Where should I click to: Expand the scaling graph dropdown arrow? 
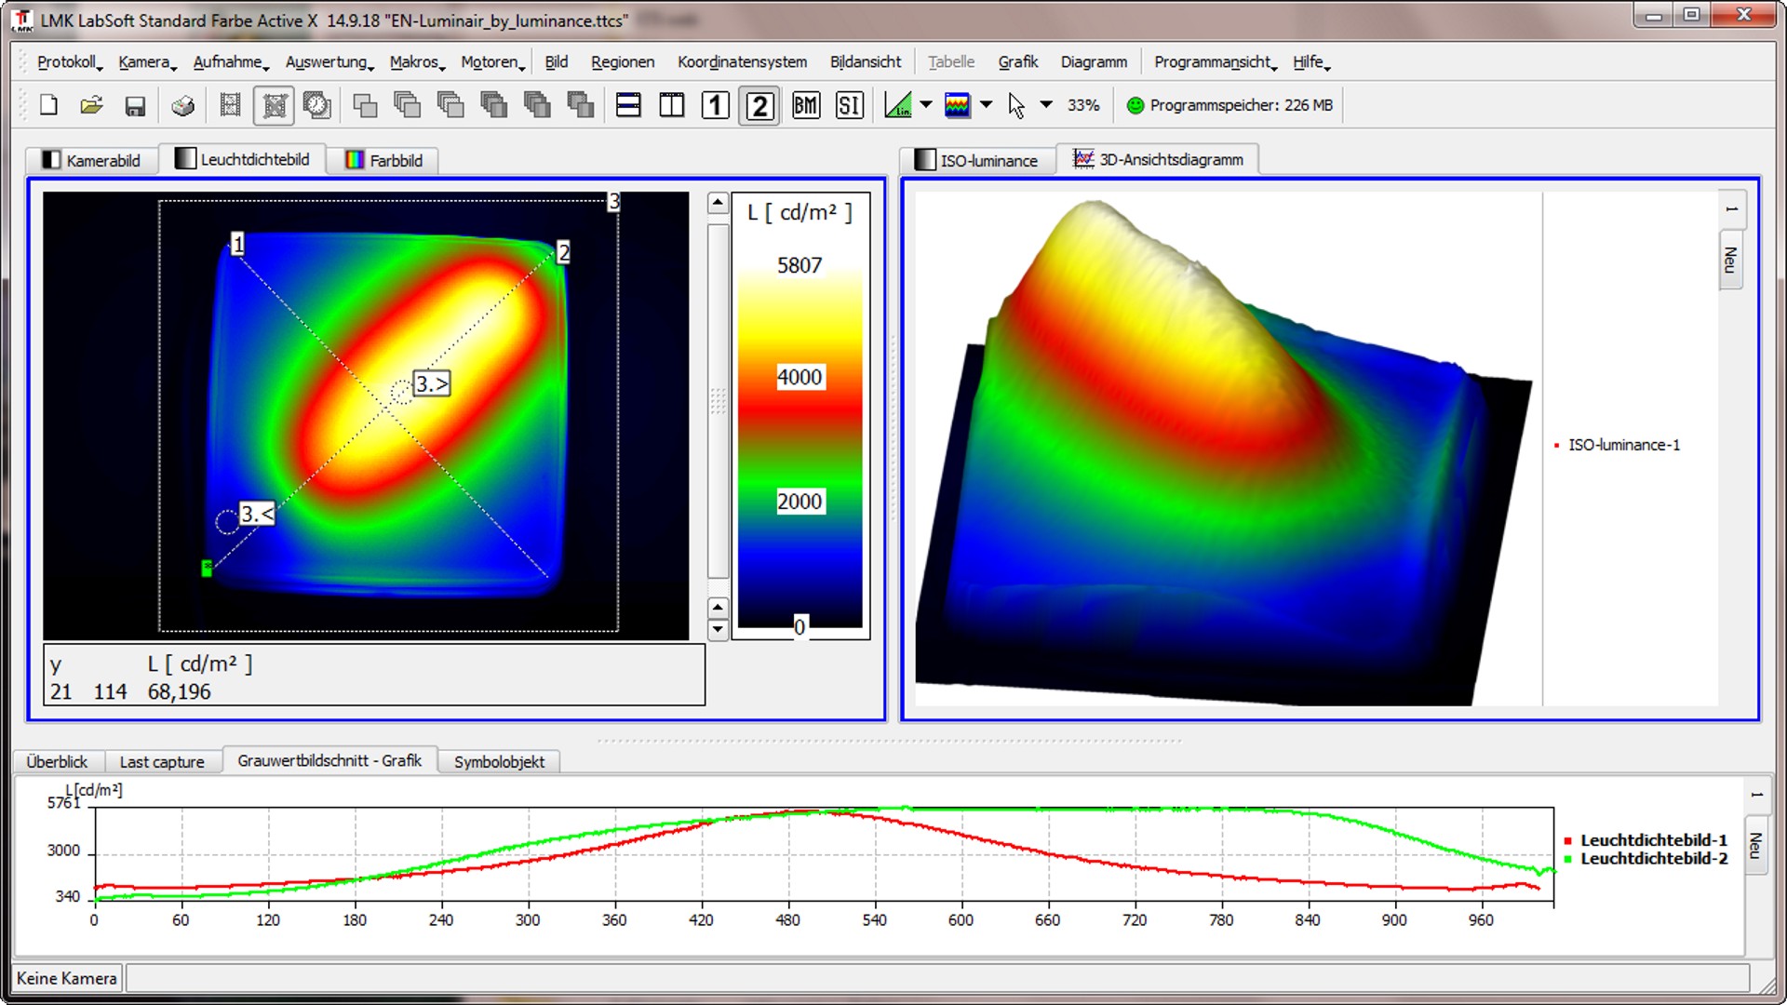click(x=926, y=105)
